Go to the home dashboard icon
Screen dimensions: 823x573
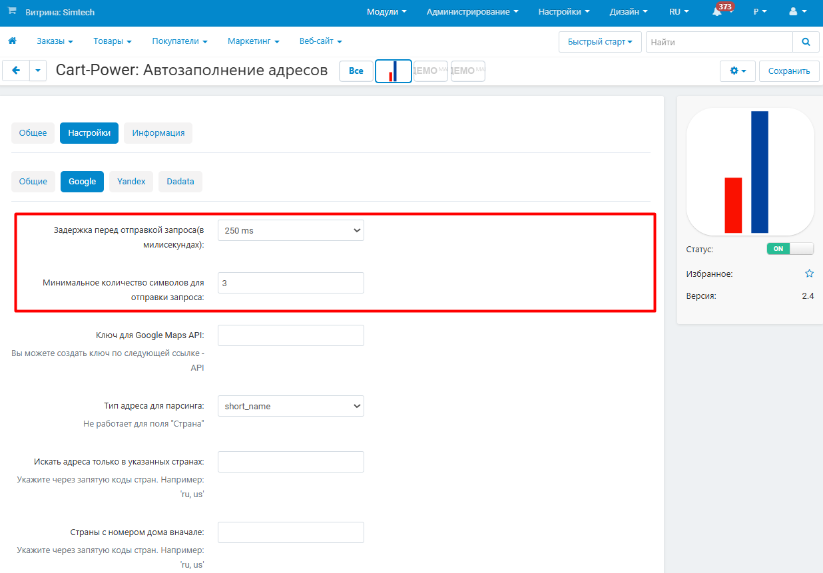point(12,41)
